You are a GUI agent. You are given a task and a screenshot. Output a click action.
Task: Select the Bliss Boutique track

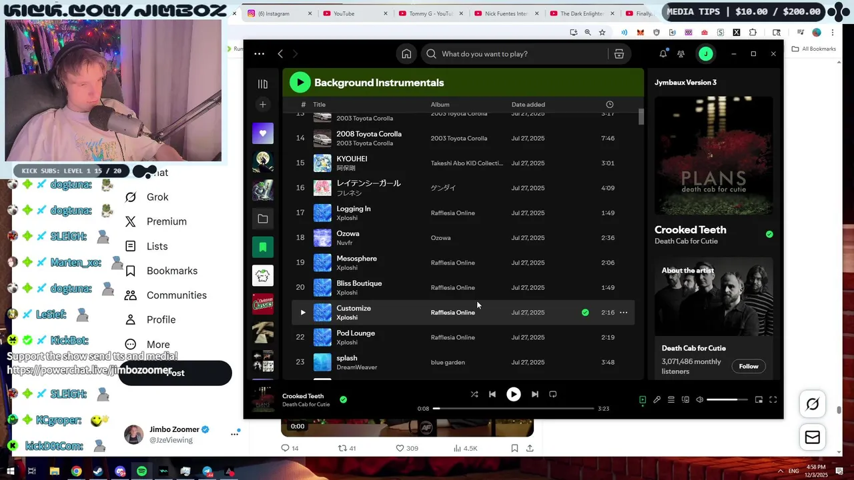359,283
